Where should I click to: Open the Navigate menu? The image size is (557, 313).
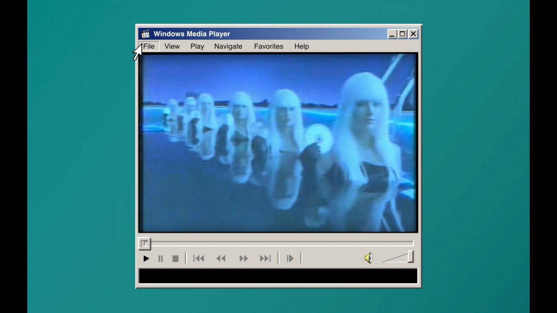tap(228, 46)
